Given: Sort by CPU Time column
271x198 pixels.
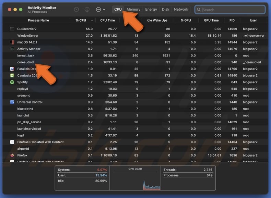Looking at the screenshot, I should coord(107,20).
